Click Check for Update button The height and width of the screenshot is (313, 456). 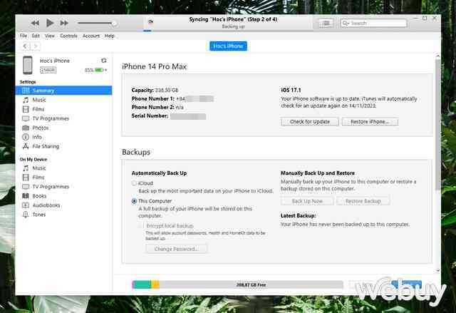pyautogui.click(x=310, y=122)
